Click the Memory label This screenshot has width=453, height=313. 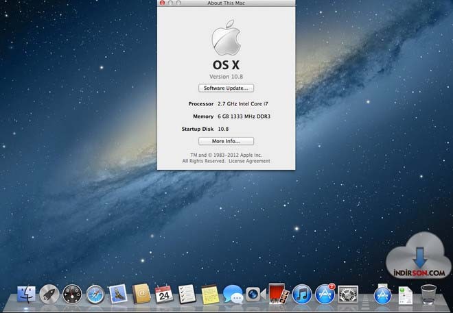203,116
